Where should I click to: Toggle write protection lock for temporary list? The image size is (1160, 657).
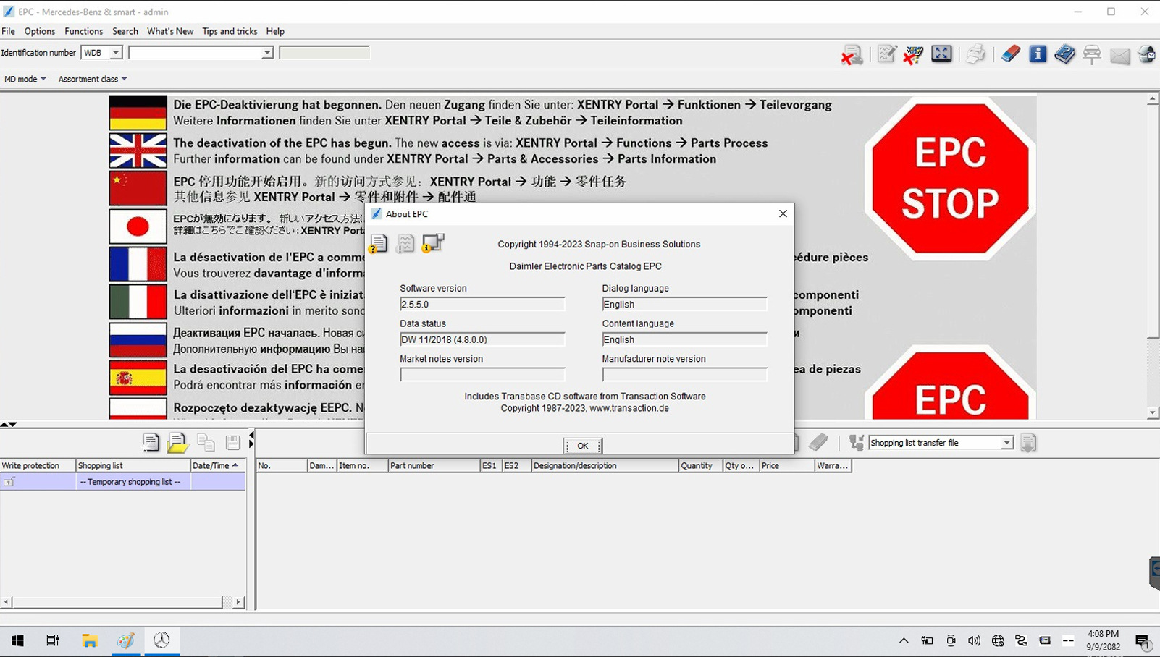9,482
